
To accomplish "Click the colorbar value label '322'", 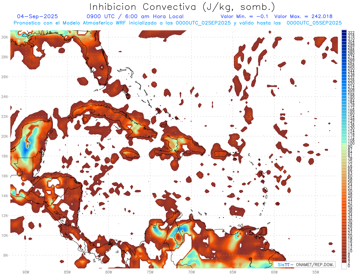I will click(x=351, y=32).
